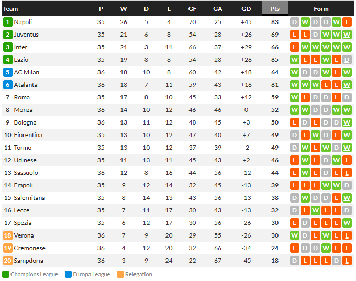Sort table by Pts column header
The width and height of the screenshot is (356, 281).
coord(275,9)
